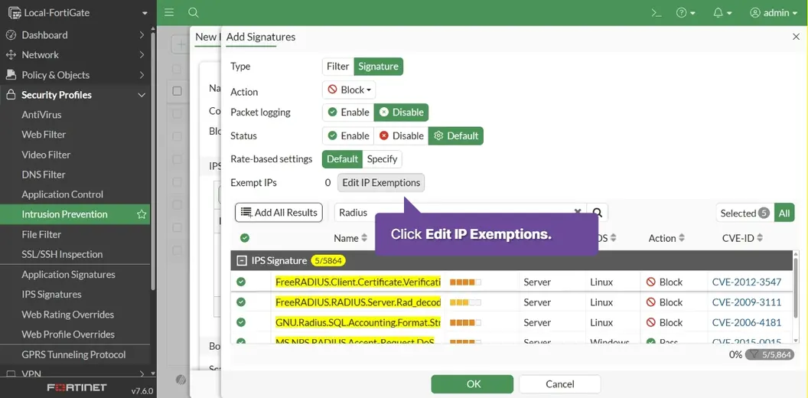This screenshot has width=808, height=398.
Task: Set Status to Enable
Action: (348, 136)
